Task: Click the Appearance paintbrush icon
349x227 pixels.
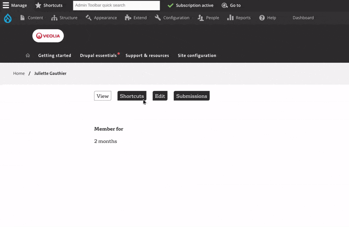Action: (89, 17)
